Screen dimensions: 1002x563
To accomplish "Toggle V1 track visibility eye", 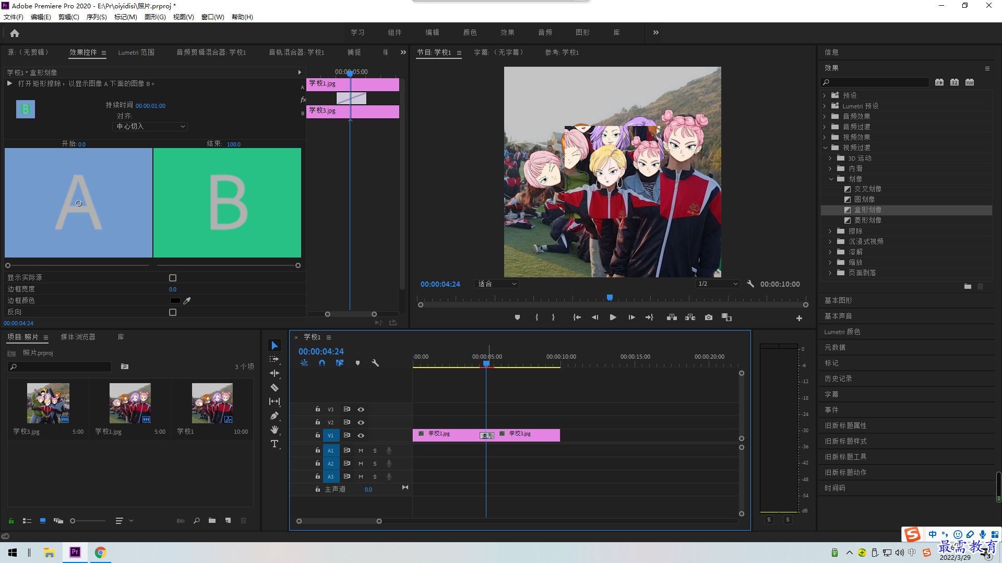I will 361,435.
